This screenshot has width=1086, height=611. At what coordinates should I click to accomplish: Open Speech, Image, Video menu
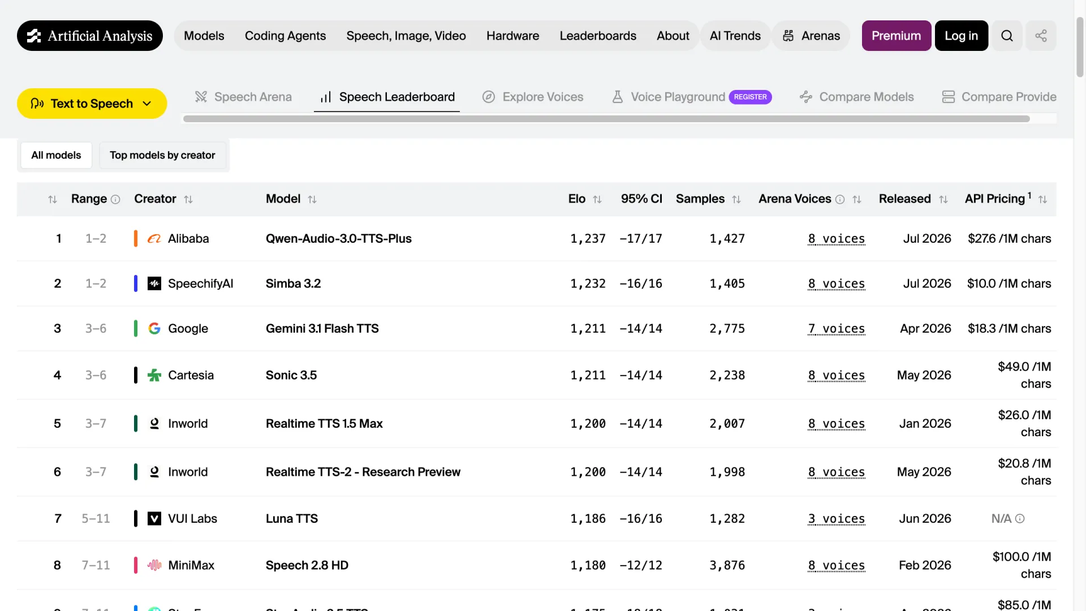click(x=406, y=36)
